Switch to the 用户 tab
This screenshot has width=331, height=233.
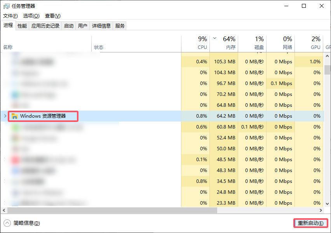coord(82,26)
